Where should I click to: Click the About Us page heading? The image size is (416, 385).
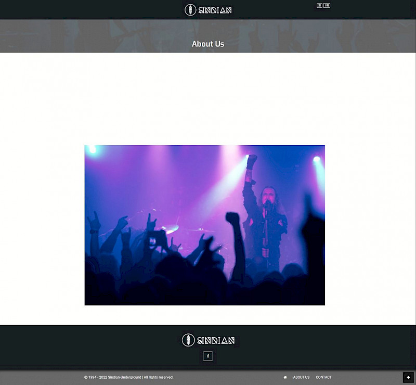click(x=208, y=44)
